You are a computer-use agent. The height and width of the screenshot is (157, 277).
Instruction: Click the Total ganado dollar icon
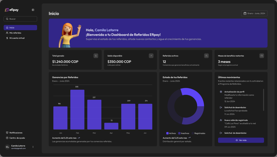click(x=96, y=56)
